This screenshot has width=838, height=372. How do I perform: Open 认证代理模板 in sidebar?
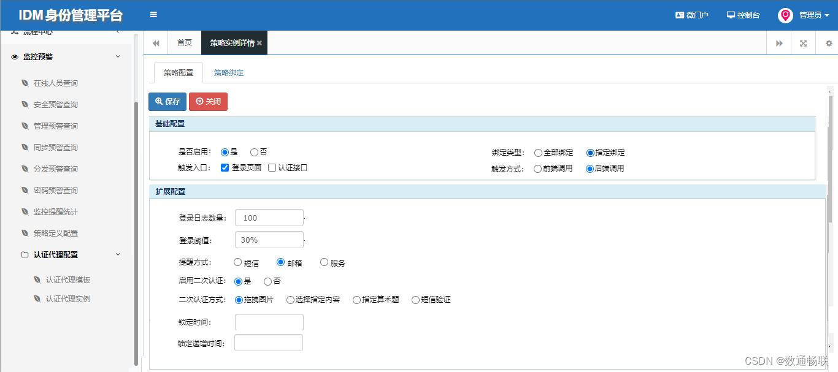click(68, 279)
